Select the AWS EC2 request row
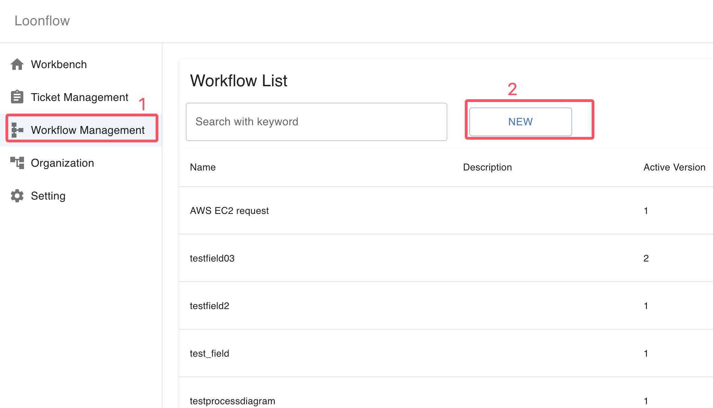Viewport: 713px width, 408px height. pos(446,211)
